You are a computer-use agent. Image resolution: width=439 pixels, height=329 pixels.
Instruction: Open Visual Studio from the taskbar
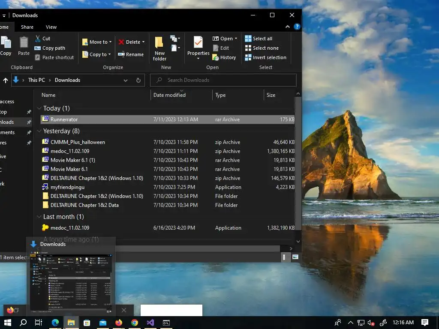click(x=150, y=323)
